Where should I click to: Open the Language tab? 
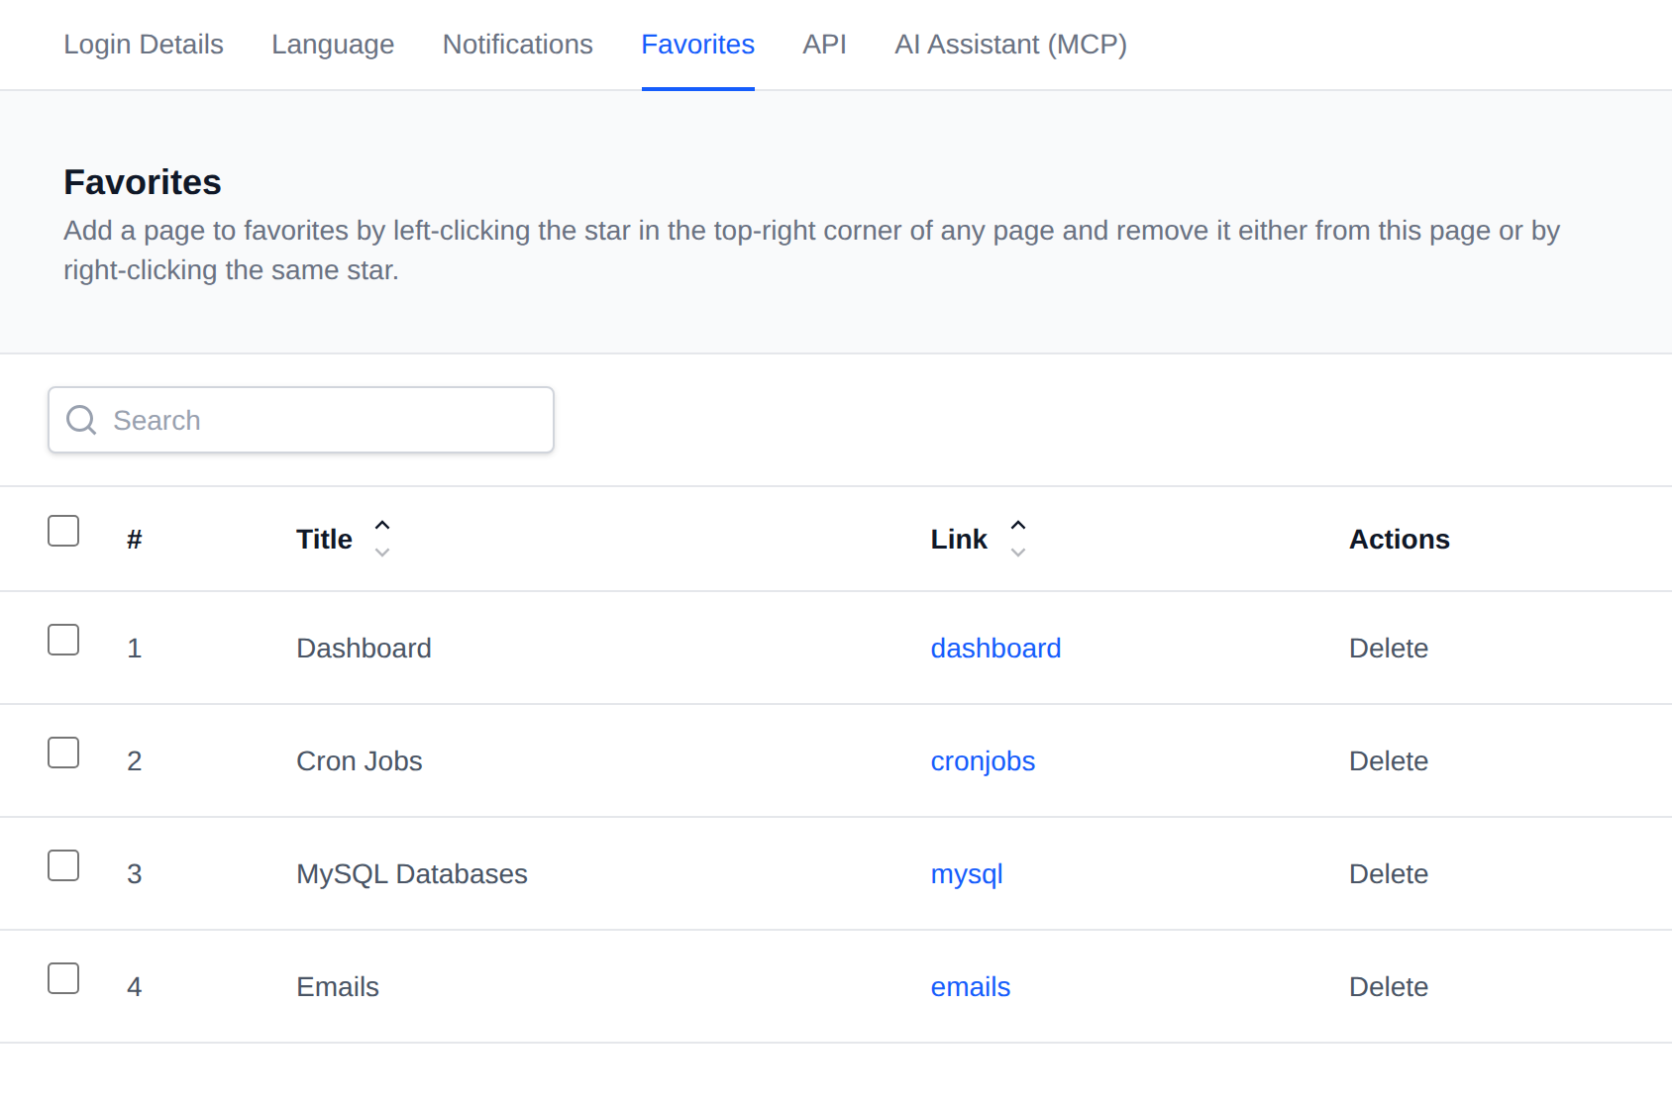click(x=333, y=45)
